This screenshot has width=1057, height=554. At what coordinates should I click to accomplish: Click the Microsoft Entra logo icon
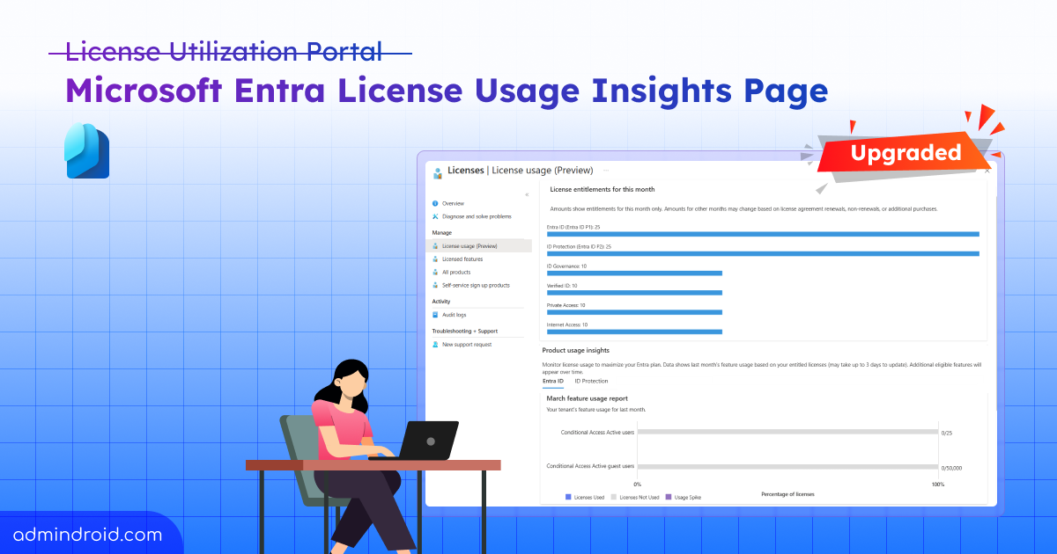pos(87,151)
